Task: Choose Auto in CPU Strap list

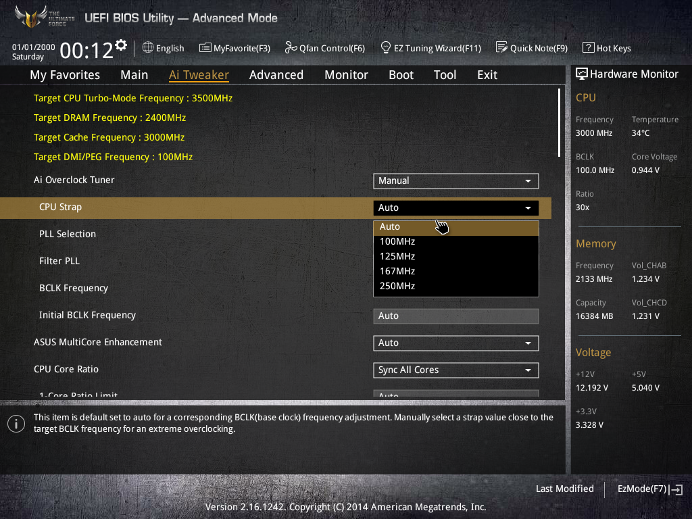Action: pyautogui.click(x=456, y=227)
